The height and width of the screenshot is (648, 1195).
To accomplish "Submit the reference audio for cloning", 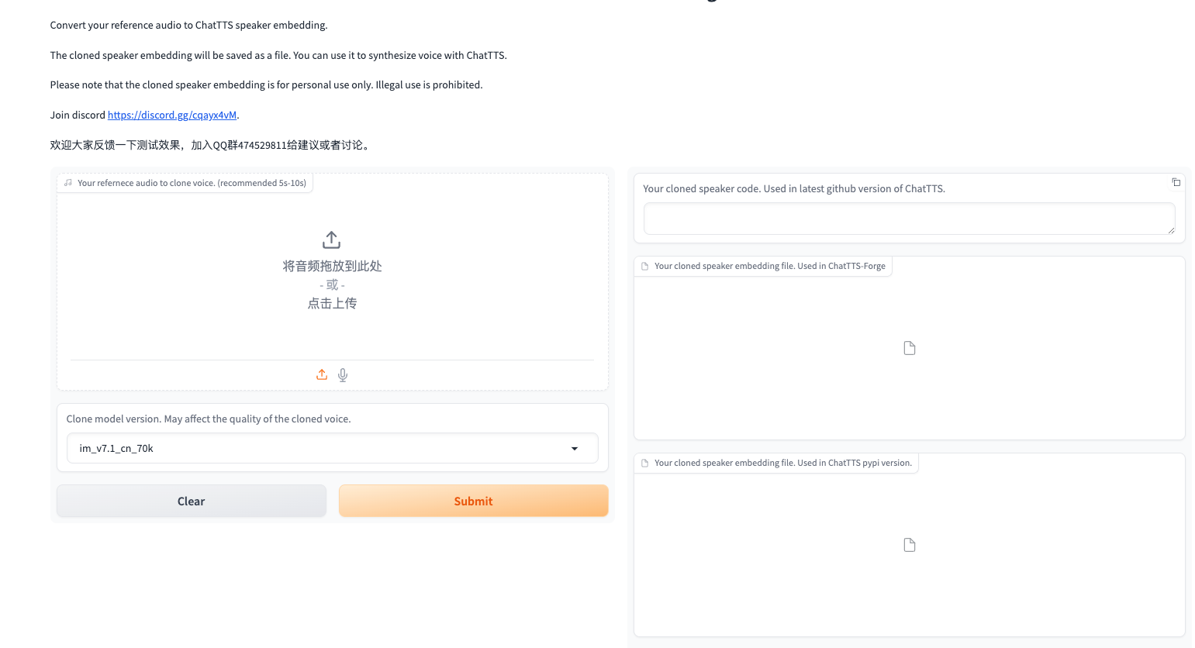I will point(473,502).
